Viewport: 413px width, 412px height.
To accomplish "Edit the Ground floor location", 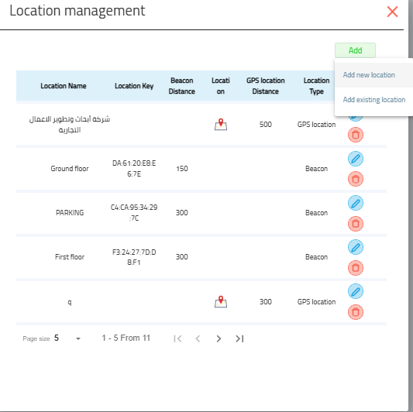I will pyautogui.click(x=356, y=159).
